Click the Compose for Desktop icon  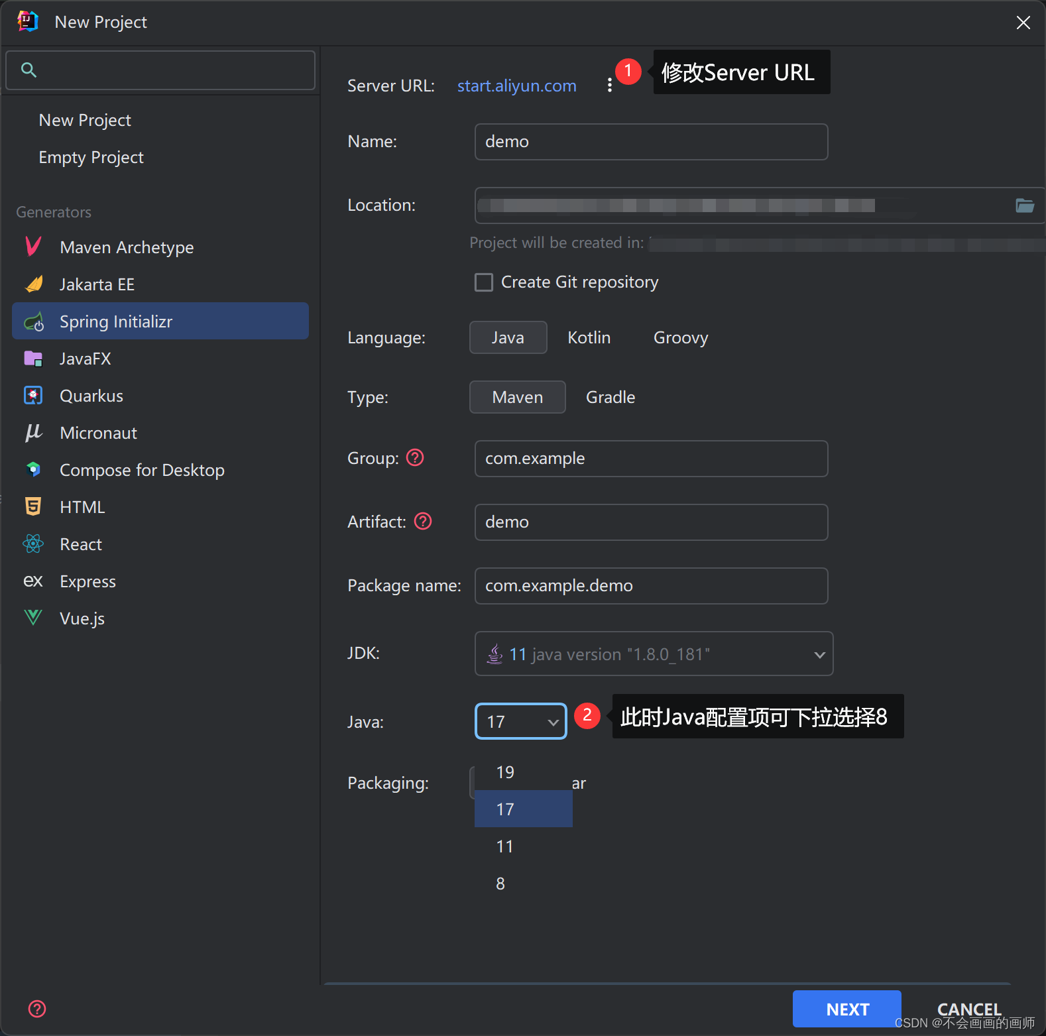click(x=33, y=469)
